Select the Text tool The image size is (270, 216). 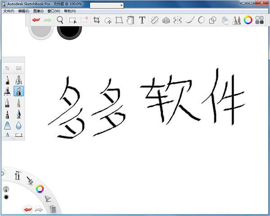142,20
